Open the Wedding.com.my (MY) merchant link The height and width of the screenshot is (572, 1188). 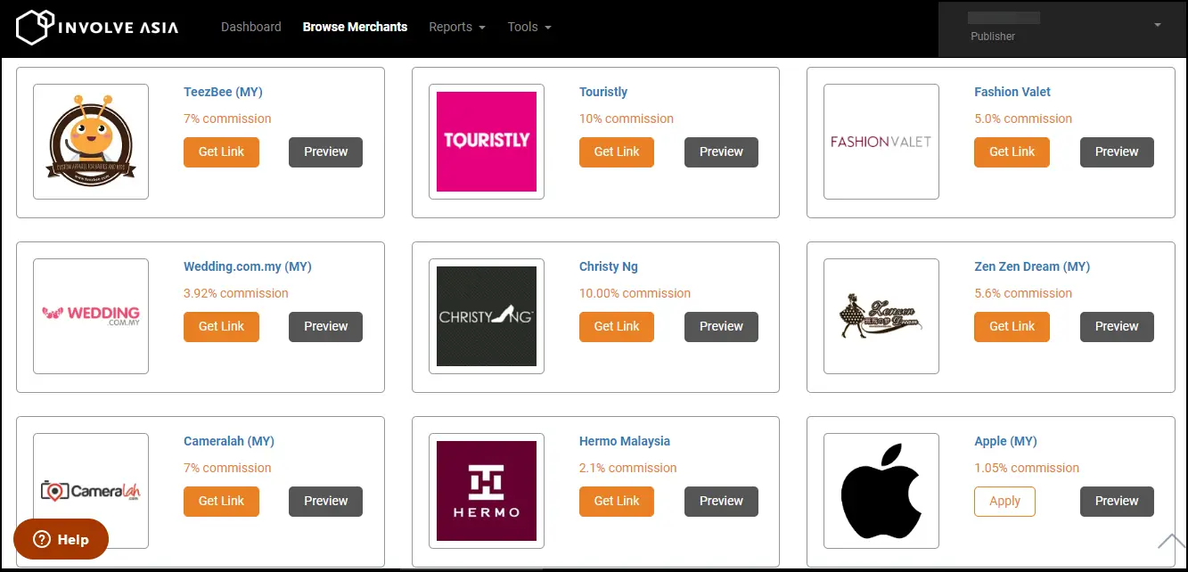248,266
